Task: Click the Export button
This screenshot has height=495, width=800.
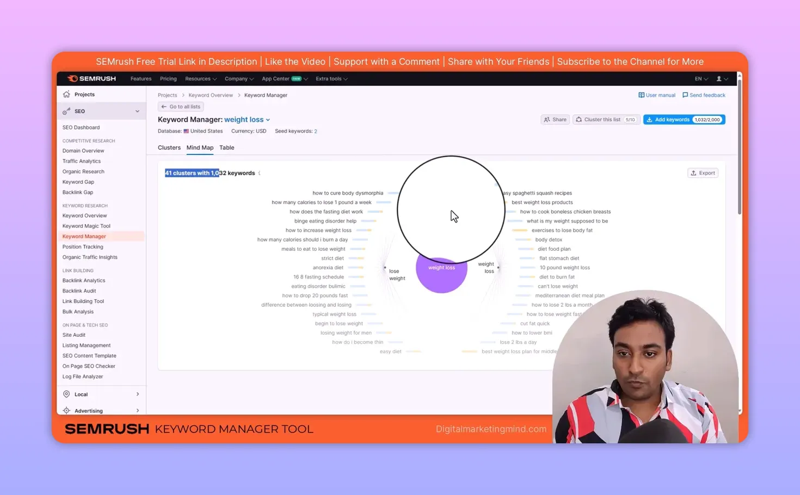Action: click(x=703, y=173)
